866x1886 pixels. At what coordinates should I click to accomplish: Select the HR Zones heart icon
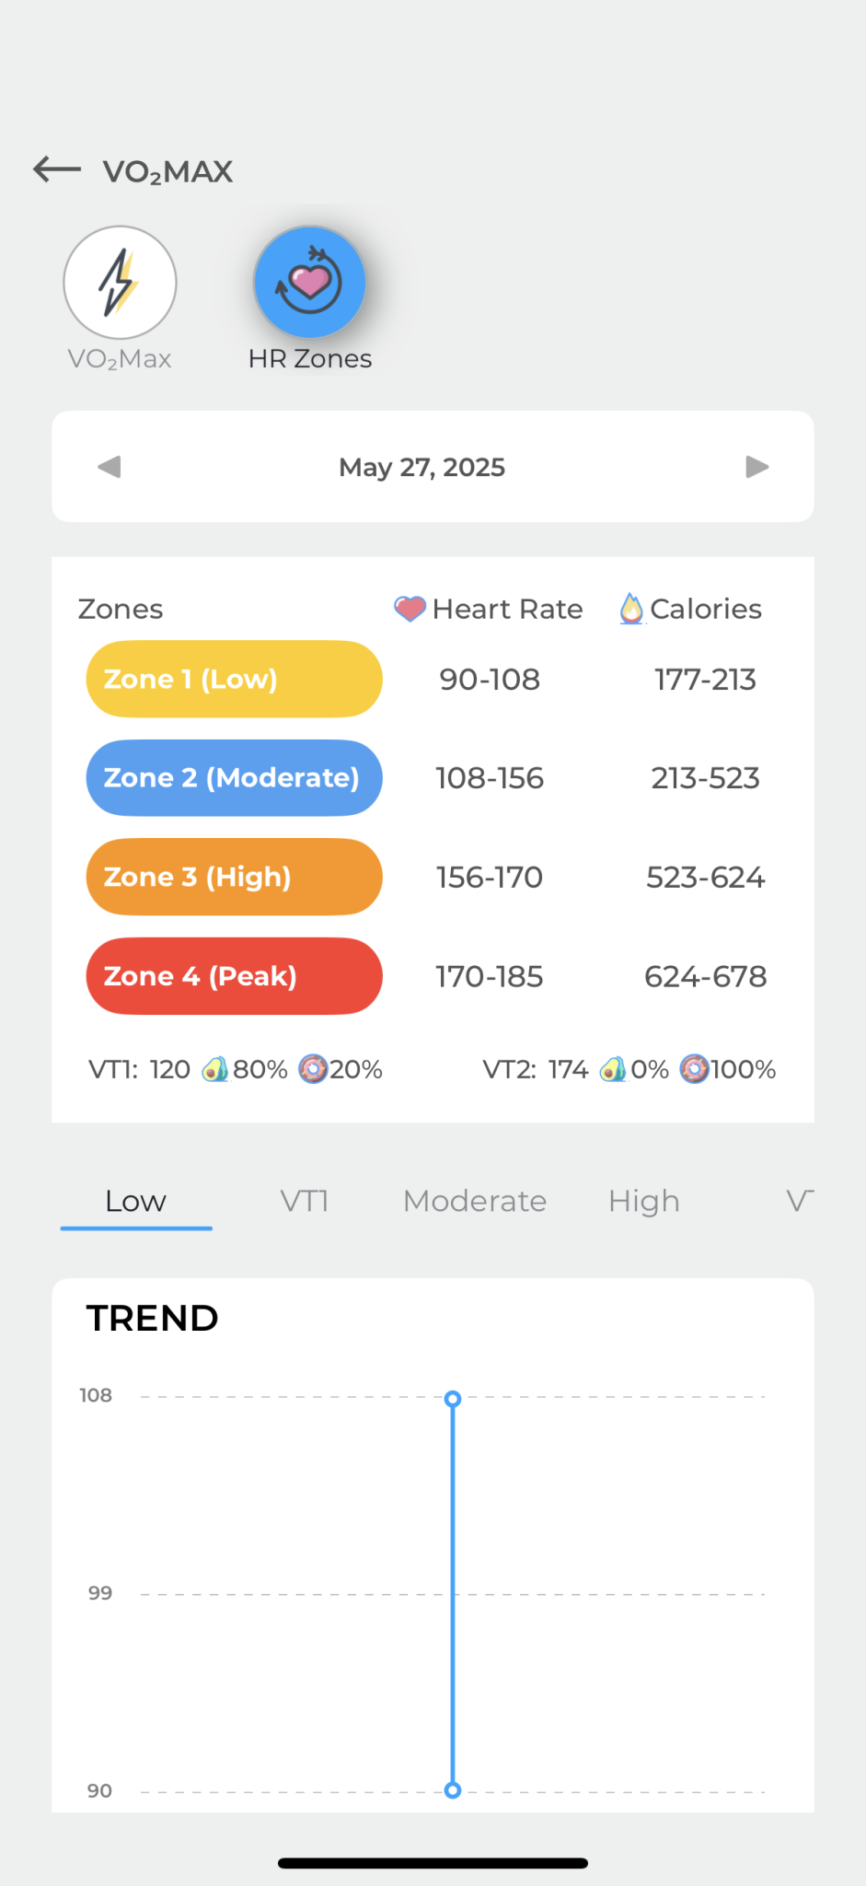310,283
